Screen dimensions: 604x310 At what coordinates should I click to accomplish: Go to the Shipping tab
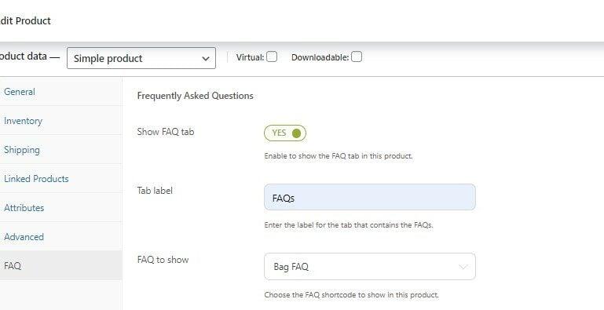pos(21,150)
